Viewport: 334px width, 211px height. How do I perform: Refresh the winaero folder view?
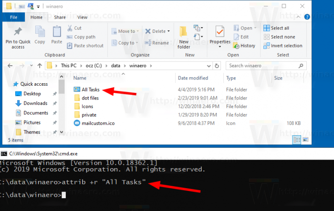(x=217, y=66)
